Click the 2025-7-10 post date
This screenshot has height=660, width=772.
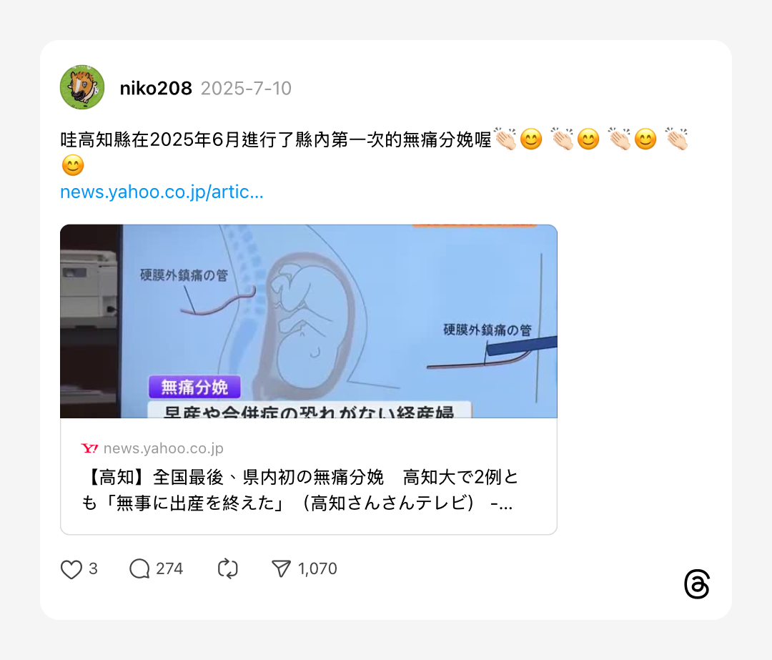click(x=246, y=88)
